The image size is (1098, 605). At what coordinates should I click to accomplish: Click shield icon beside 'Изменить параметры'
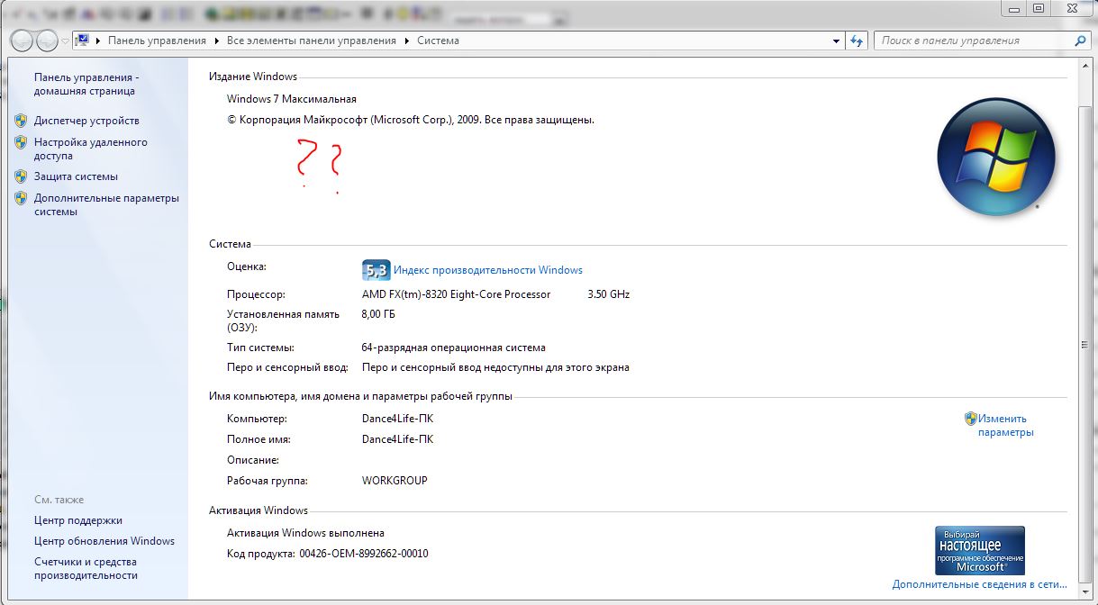click(x=970, y=419)
